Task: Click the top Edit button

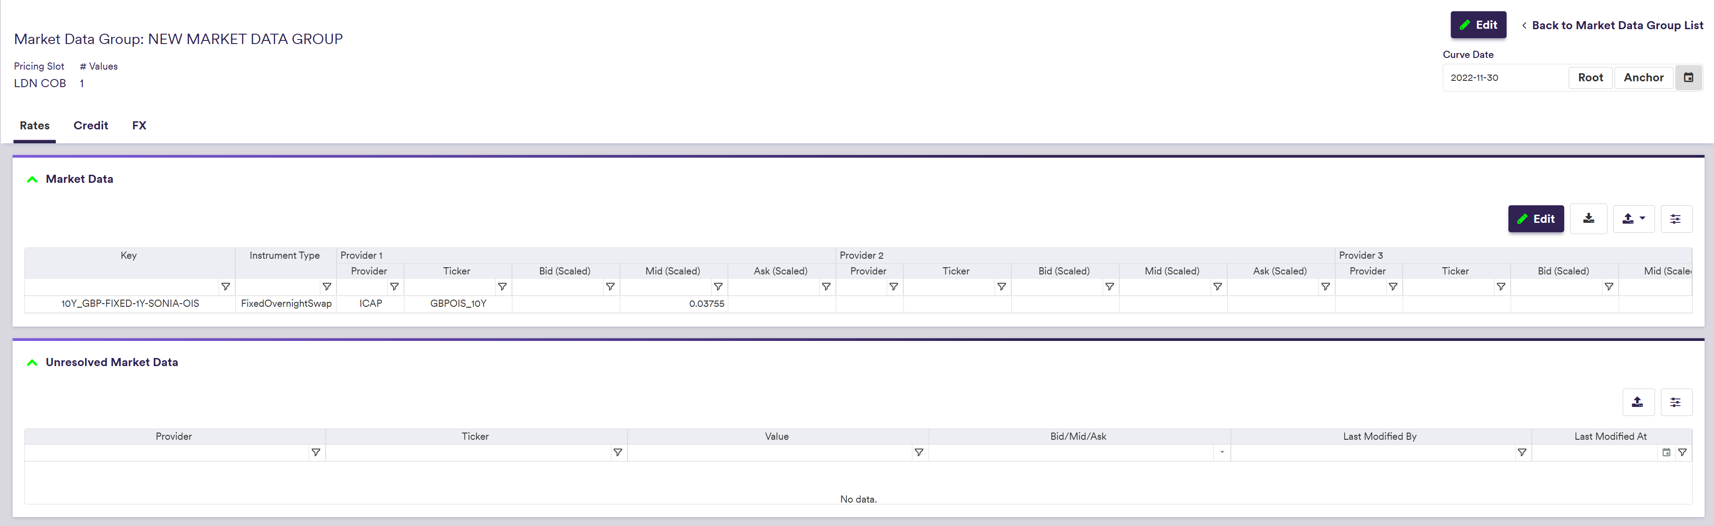Action: [1478, 25]
